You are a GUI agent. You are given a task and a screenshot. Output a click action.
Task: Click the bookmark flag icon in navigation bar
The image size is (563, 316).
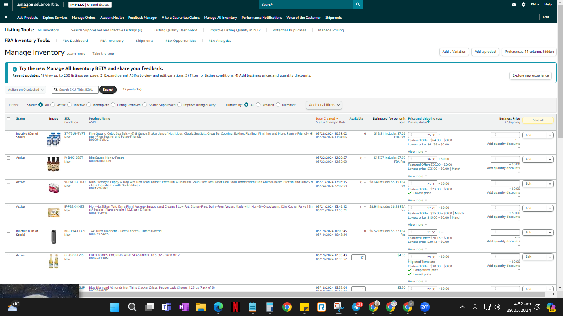tap(6, 17)
